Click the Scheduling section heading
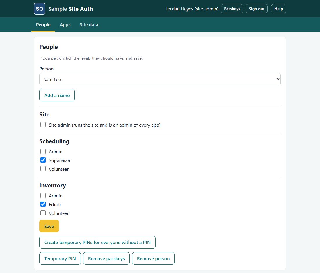The height and width of the screenshot is (273, 320). pos(54,141)
